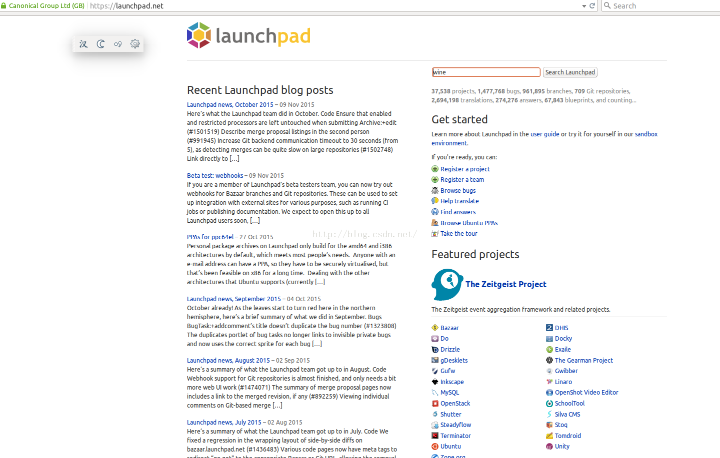Click the DHIS project icon
The image size is (720, 458).
549,328
